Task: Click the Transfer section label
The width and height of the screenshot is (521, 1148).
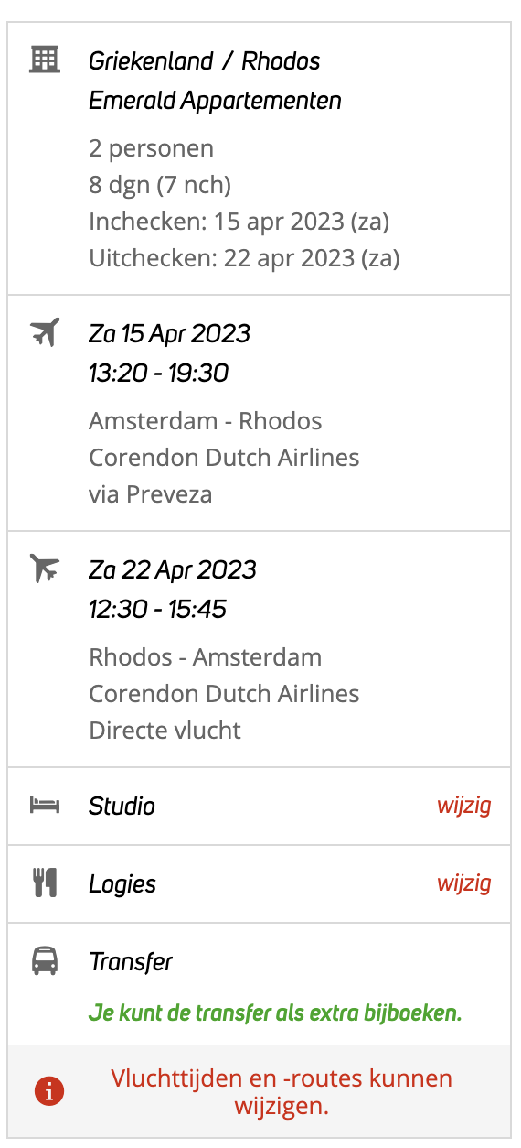Action: coord(131,962)
